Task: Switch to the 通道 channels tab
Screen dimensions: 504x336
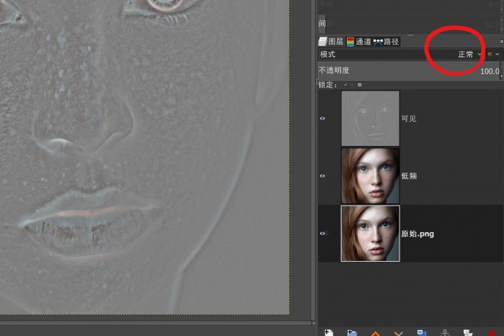Action: point(359,42)
